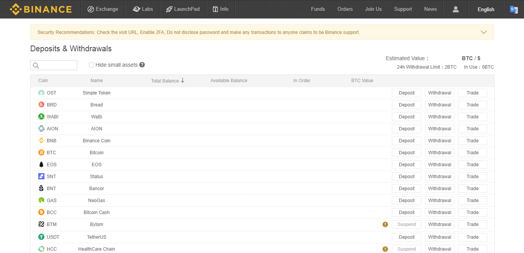Open the Info menu item
This screenshot has height=253, width=524.
click(x=220, y=9)
